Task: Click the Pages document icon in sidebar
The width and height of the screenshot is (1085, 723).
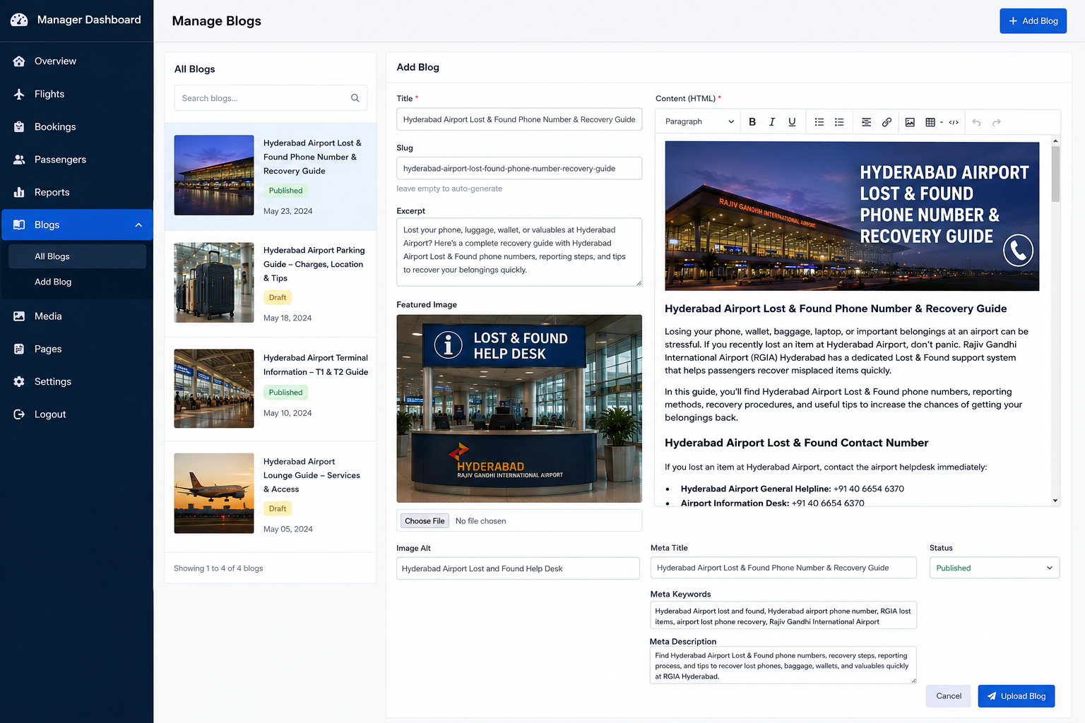Action: point(19,349)
